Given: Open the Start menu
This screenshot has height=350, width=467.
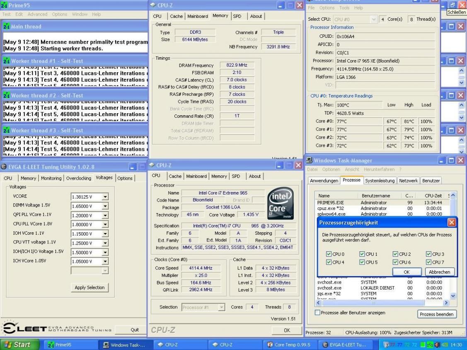Looking at the screenshot, I should coord(19,345).
